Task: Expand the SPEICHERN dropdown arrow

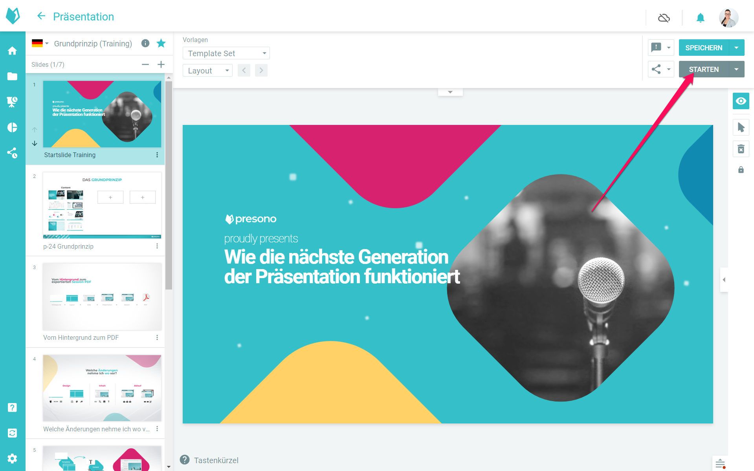Action: tap(736, 48)
